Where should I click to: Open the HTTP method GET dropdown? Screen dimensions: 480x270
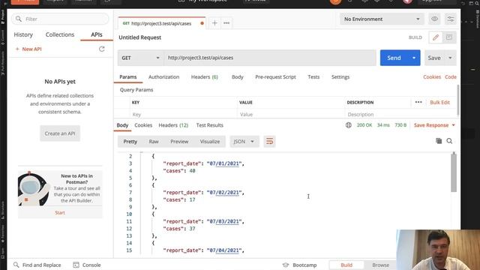point(140,58)
